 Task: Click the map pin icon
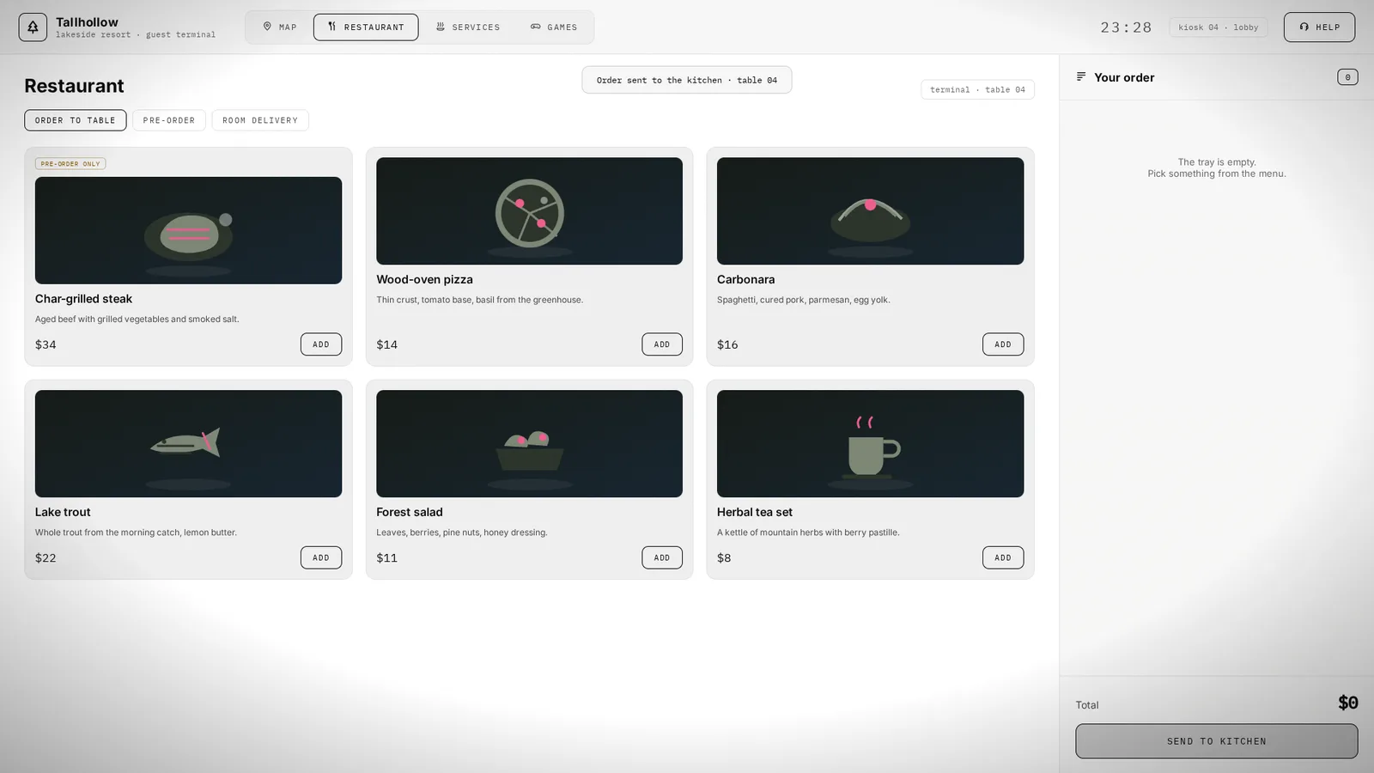[267, 27]
